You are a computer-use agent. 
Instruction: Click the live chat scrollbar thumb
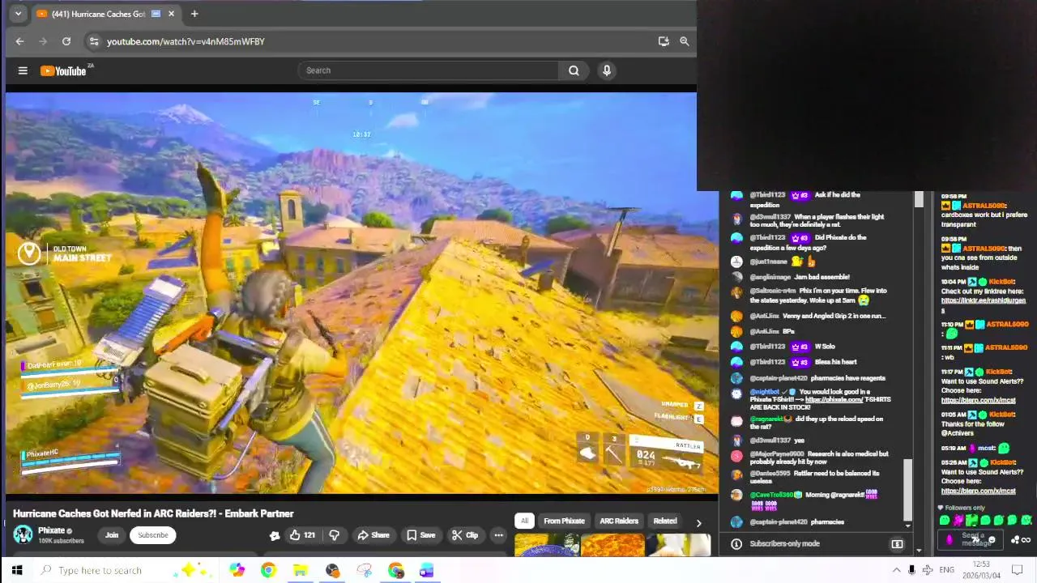(908, 491)
